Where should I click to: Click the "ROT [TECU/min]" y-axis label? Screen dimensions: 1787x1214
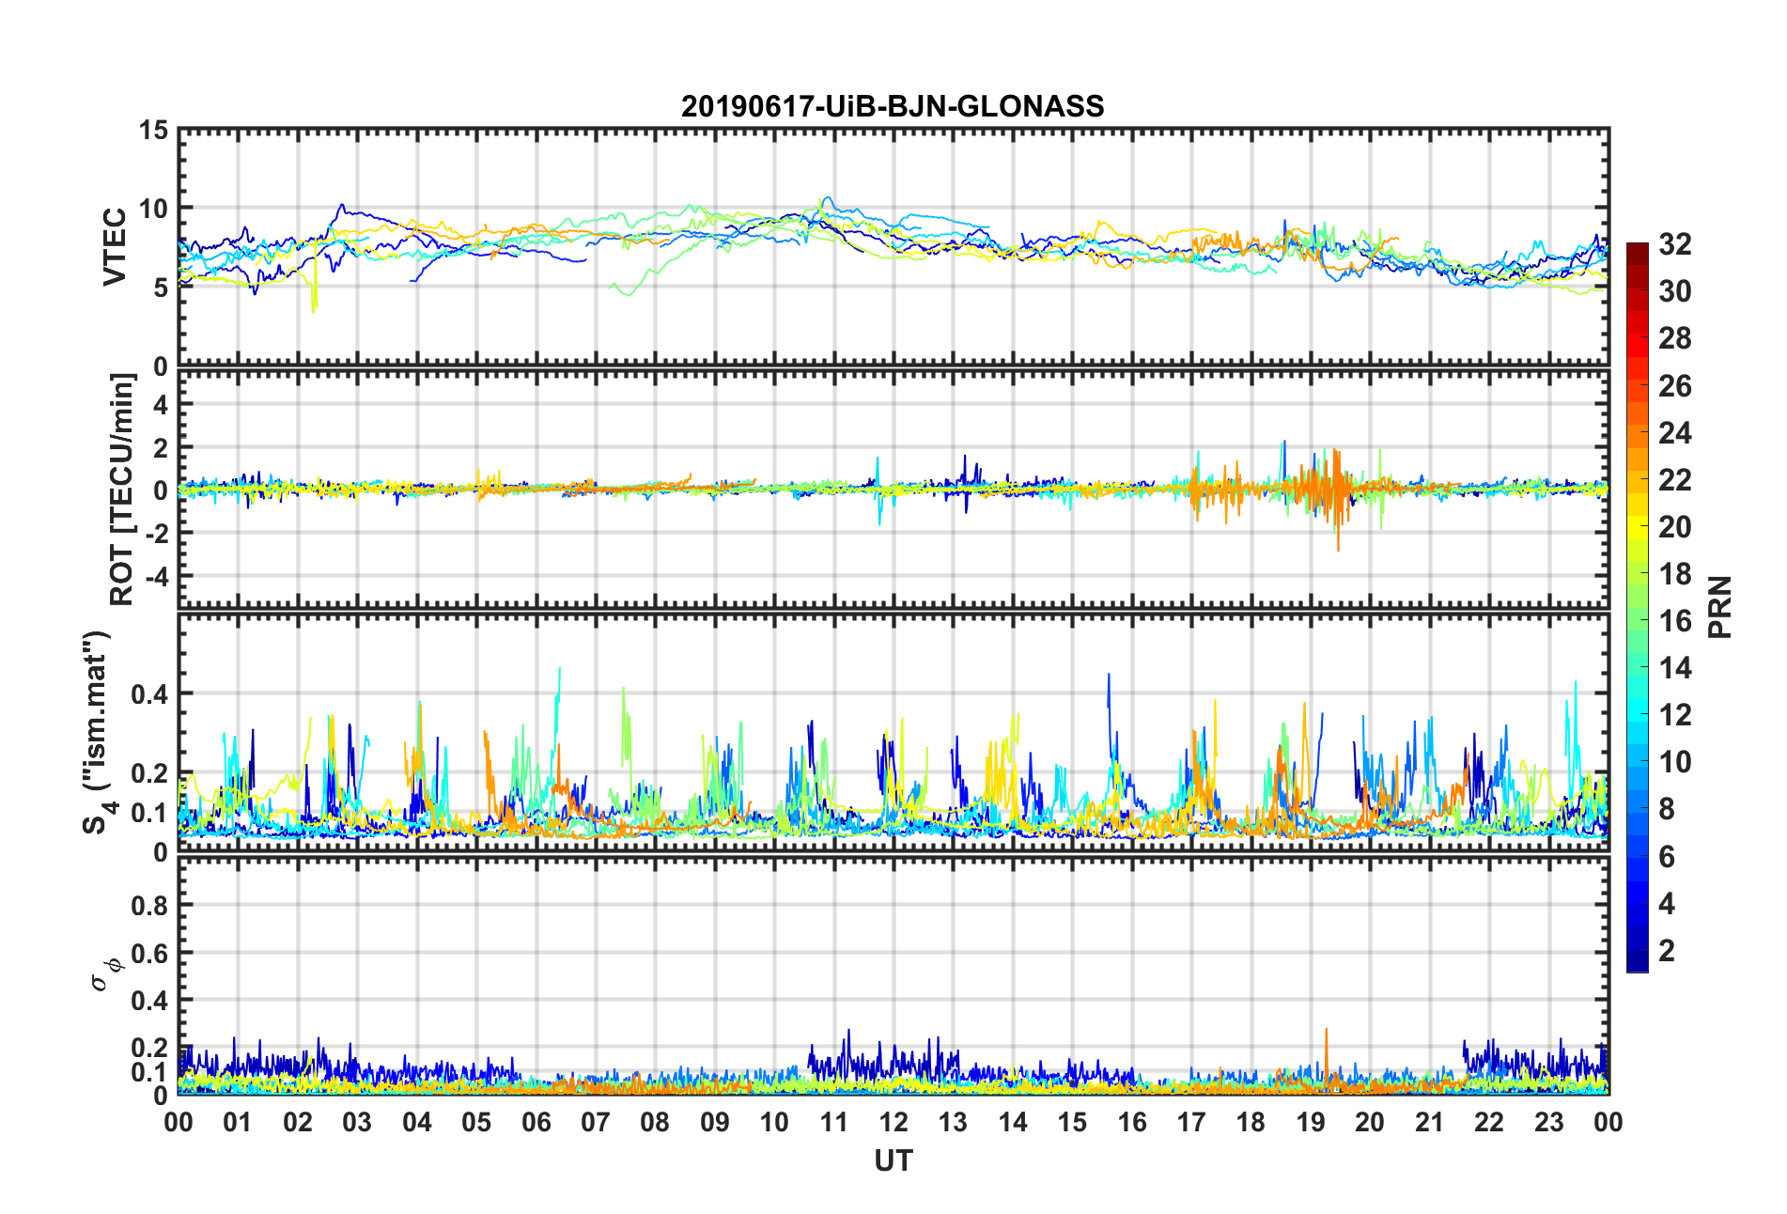[x=122, y=490]
